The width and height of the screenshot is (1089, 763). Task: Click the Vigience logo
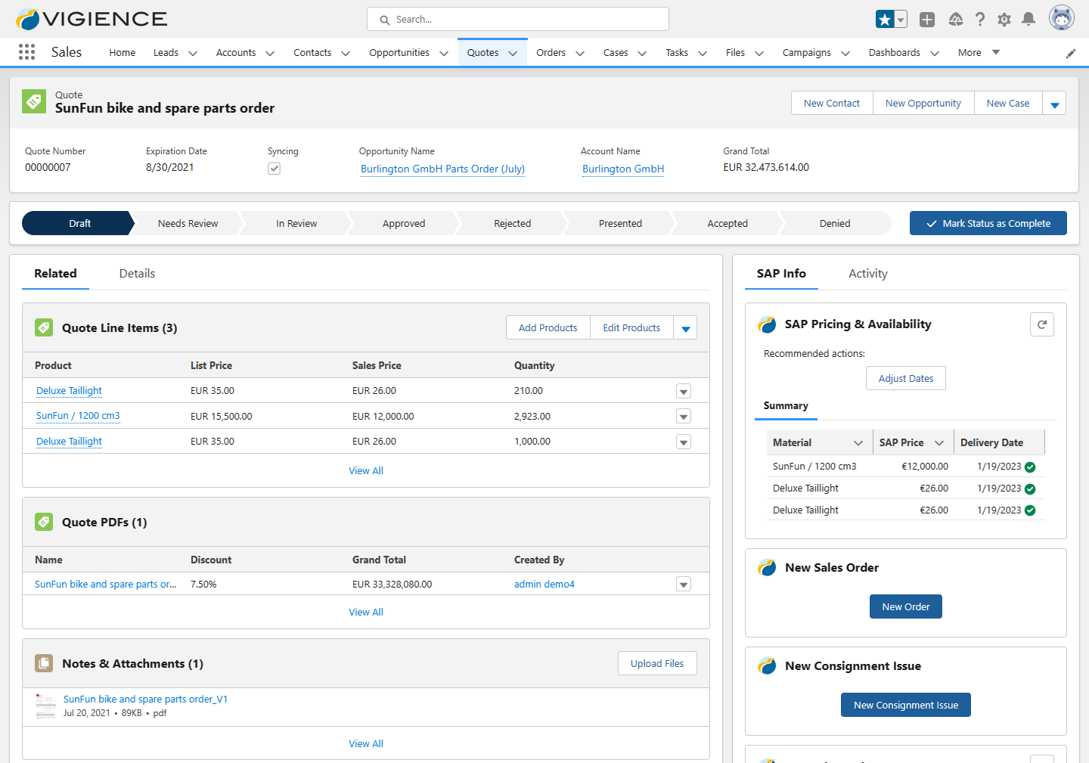[92, 19]
